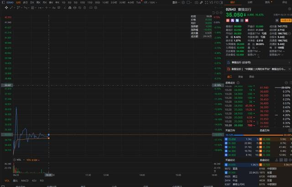
Task: Click the 卖盘经纪 broker header
Action: point(265,160)
